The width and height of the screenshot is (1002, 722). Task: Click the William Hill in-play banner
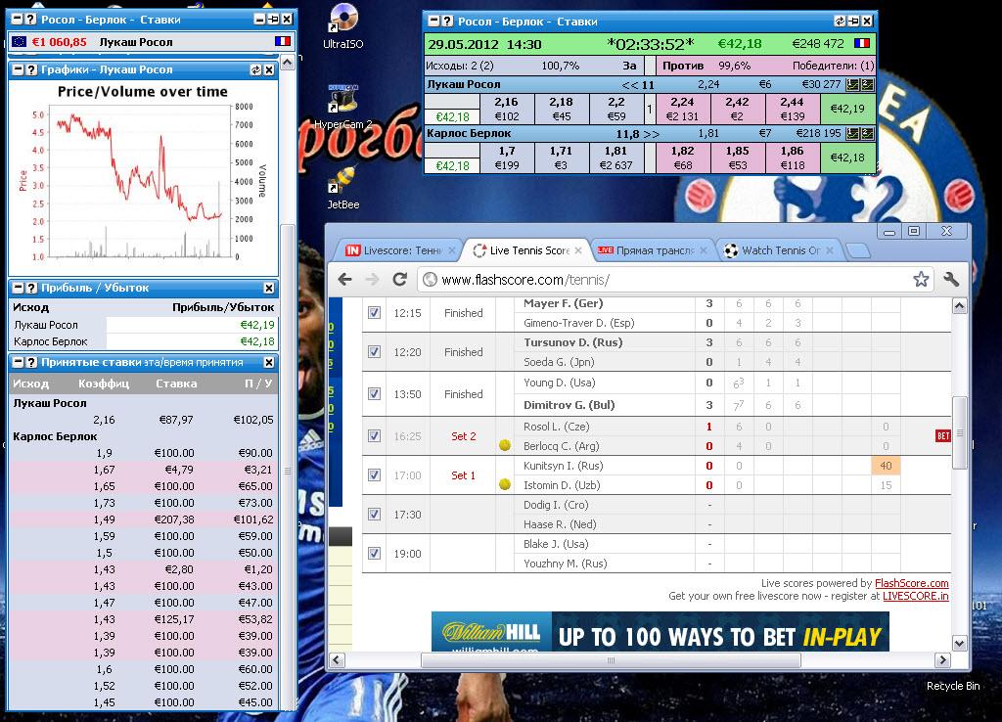(660, 631)
